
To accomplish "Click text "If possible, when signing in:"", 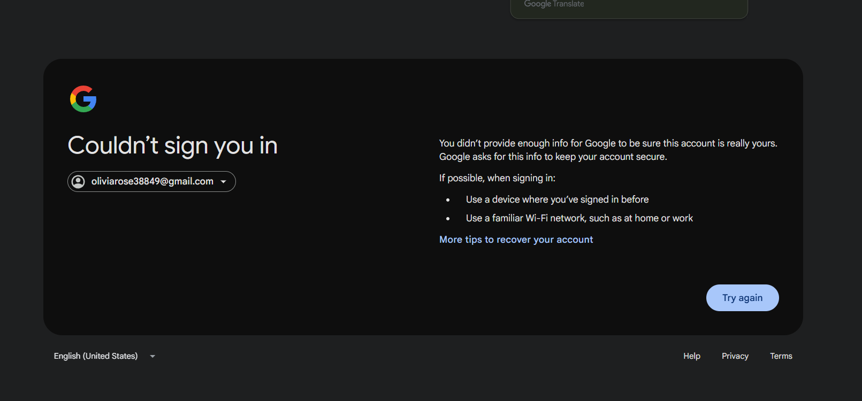I will pyautogui.click(x=497, y=178).
